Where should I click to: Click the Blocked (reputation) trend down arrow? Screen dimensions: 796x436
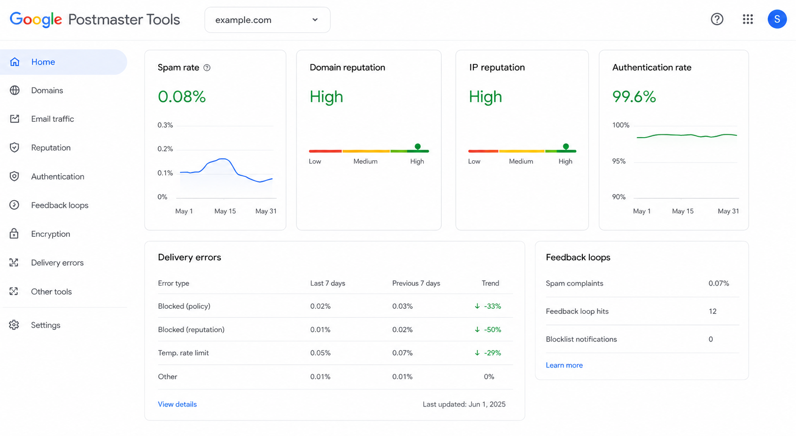pos(477,330)
